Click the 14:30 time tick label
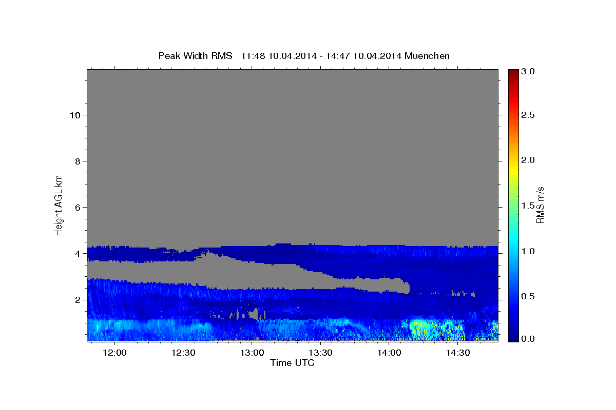 pyautogui.click(x=458, y=353)
